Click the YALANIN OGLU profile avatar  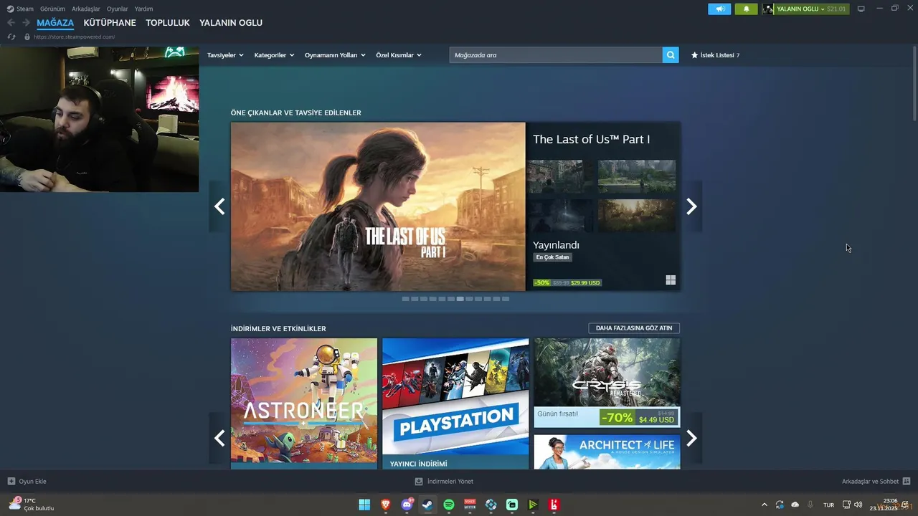pyautogui.click(x=768, y=9)
